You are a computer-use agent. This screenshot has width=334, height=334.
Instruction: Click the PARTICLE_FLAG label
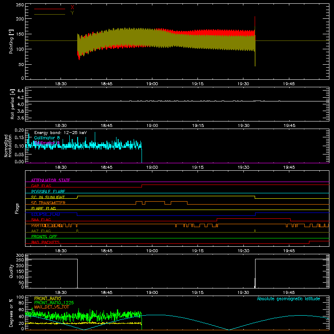point(47,225)
